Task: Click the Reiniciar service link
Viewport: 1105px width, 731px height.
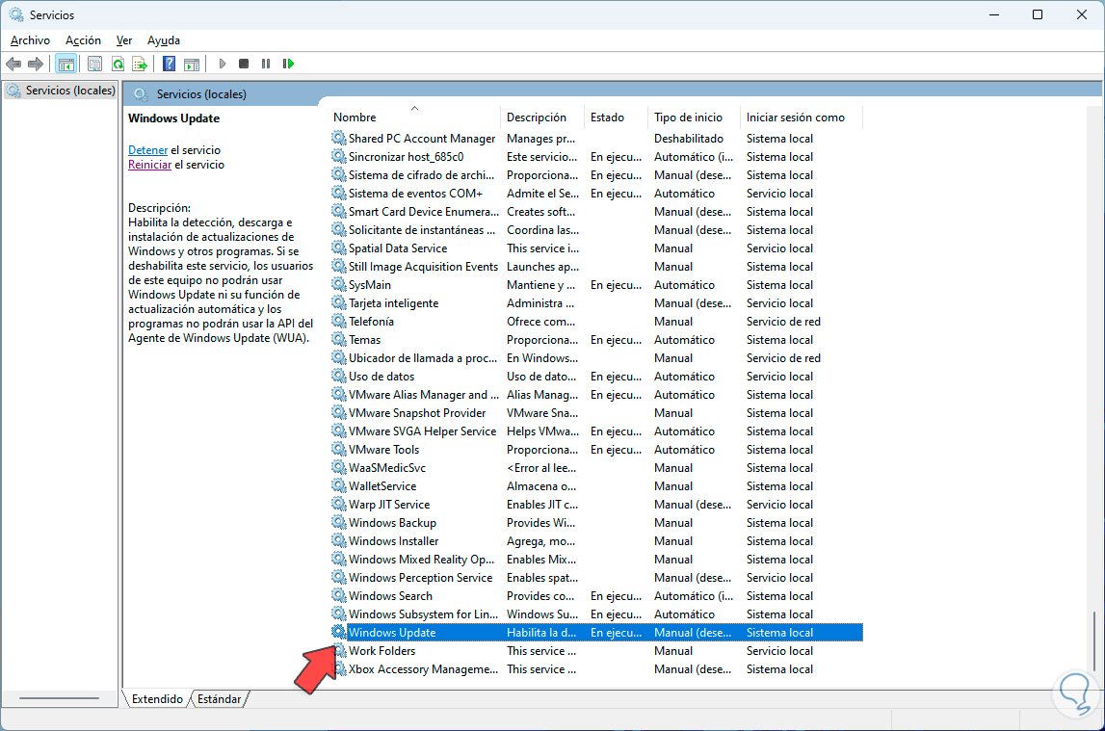Action: tap(149, 165)
